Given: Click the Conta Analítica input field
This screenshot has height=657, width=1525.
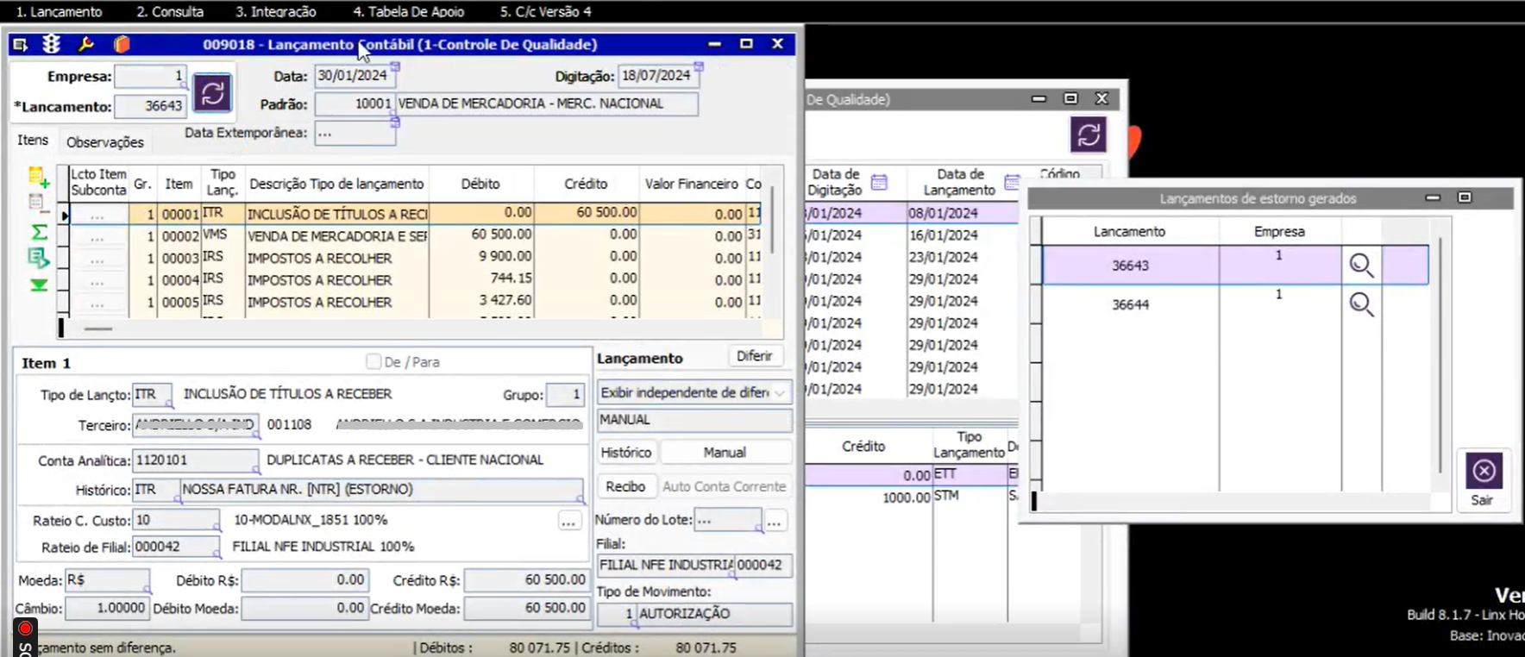Looking at the screenshot, I should pos(195,460).
